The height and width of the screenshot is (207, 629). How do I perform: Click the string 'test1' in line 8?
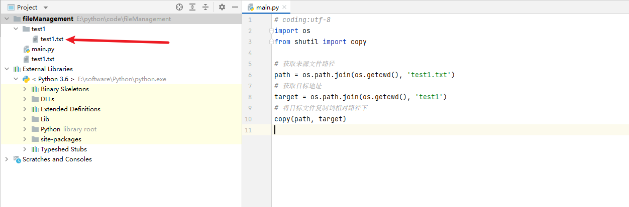[429, 97]
